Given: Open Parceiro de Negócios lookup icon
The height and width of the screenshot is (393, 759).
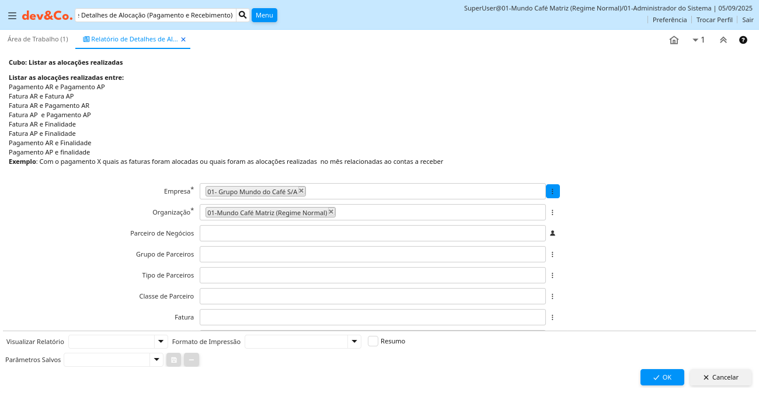Looking at the screenshot, I should (552, 233).
